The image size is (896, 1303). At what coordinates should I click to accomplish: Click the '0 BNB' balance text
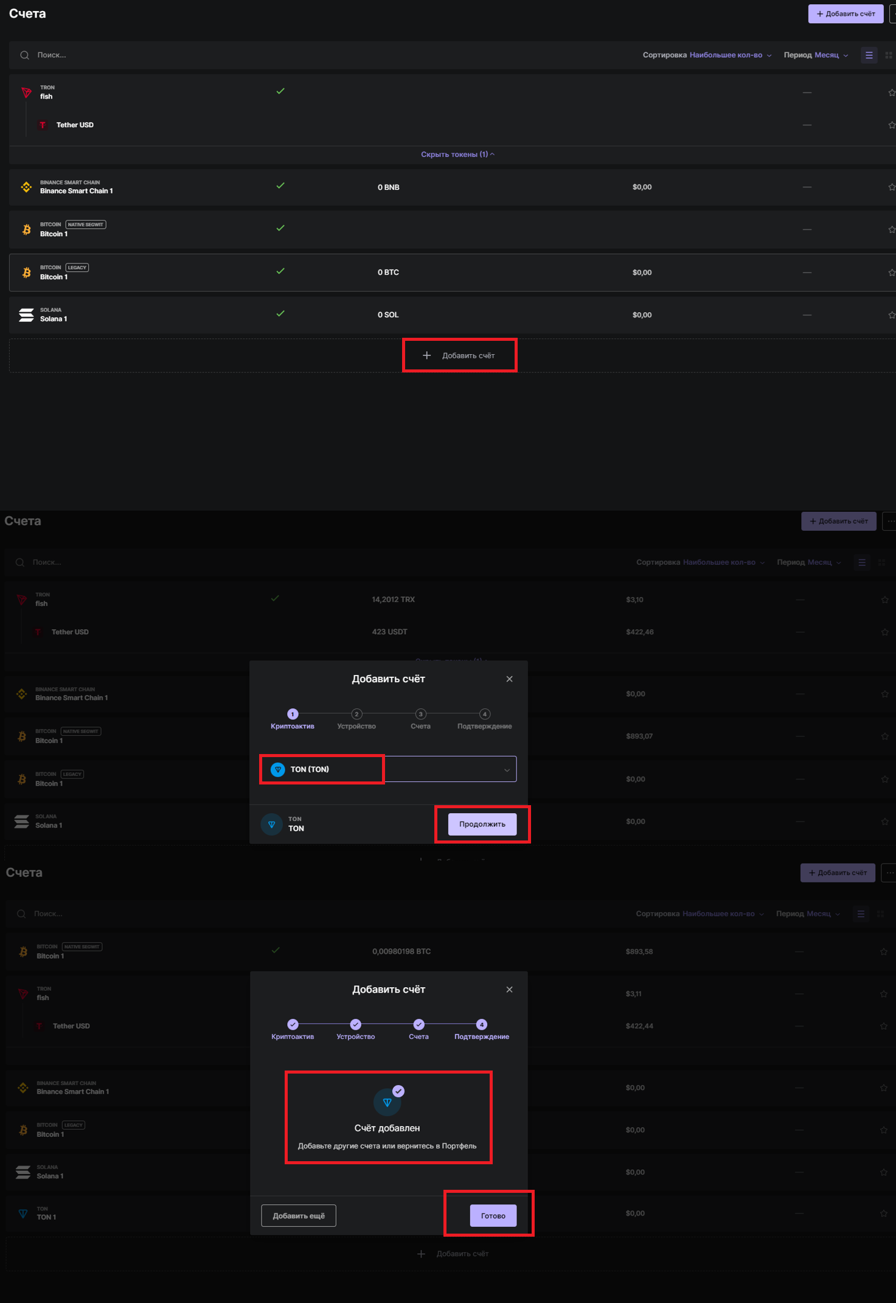[x=389, y=187]
